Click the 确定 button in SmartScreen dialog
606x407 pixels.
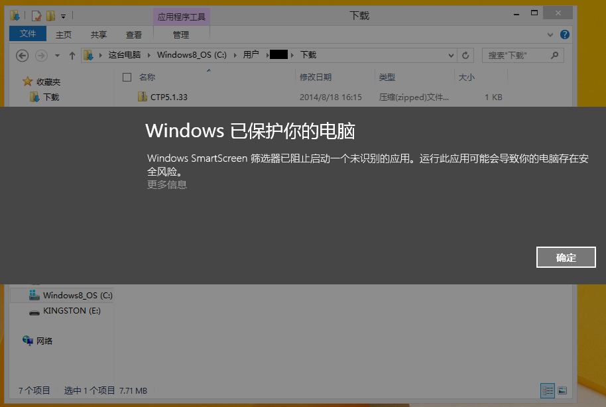point(566,257)
